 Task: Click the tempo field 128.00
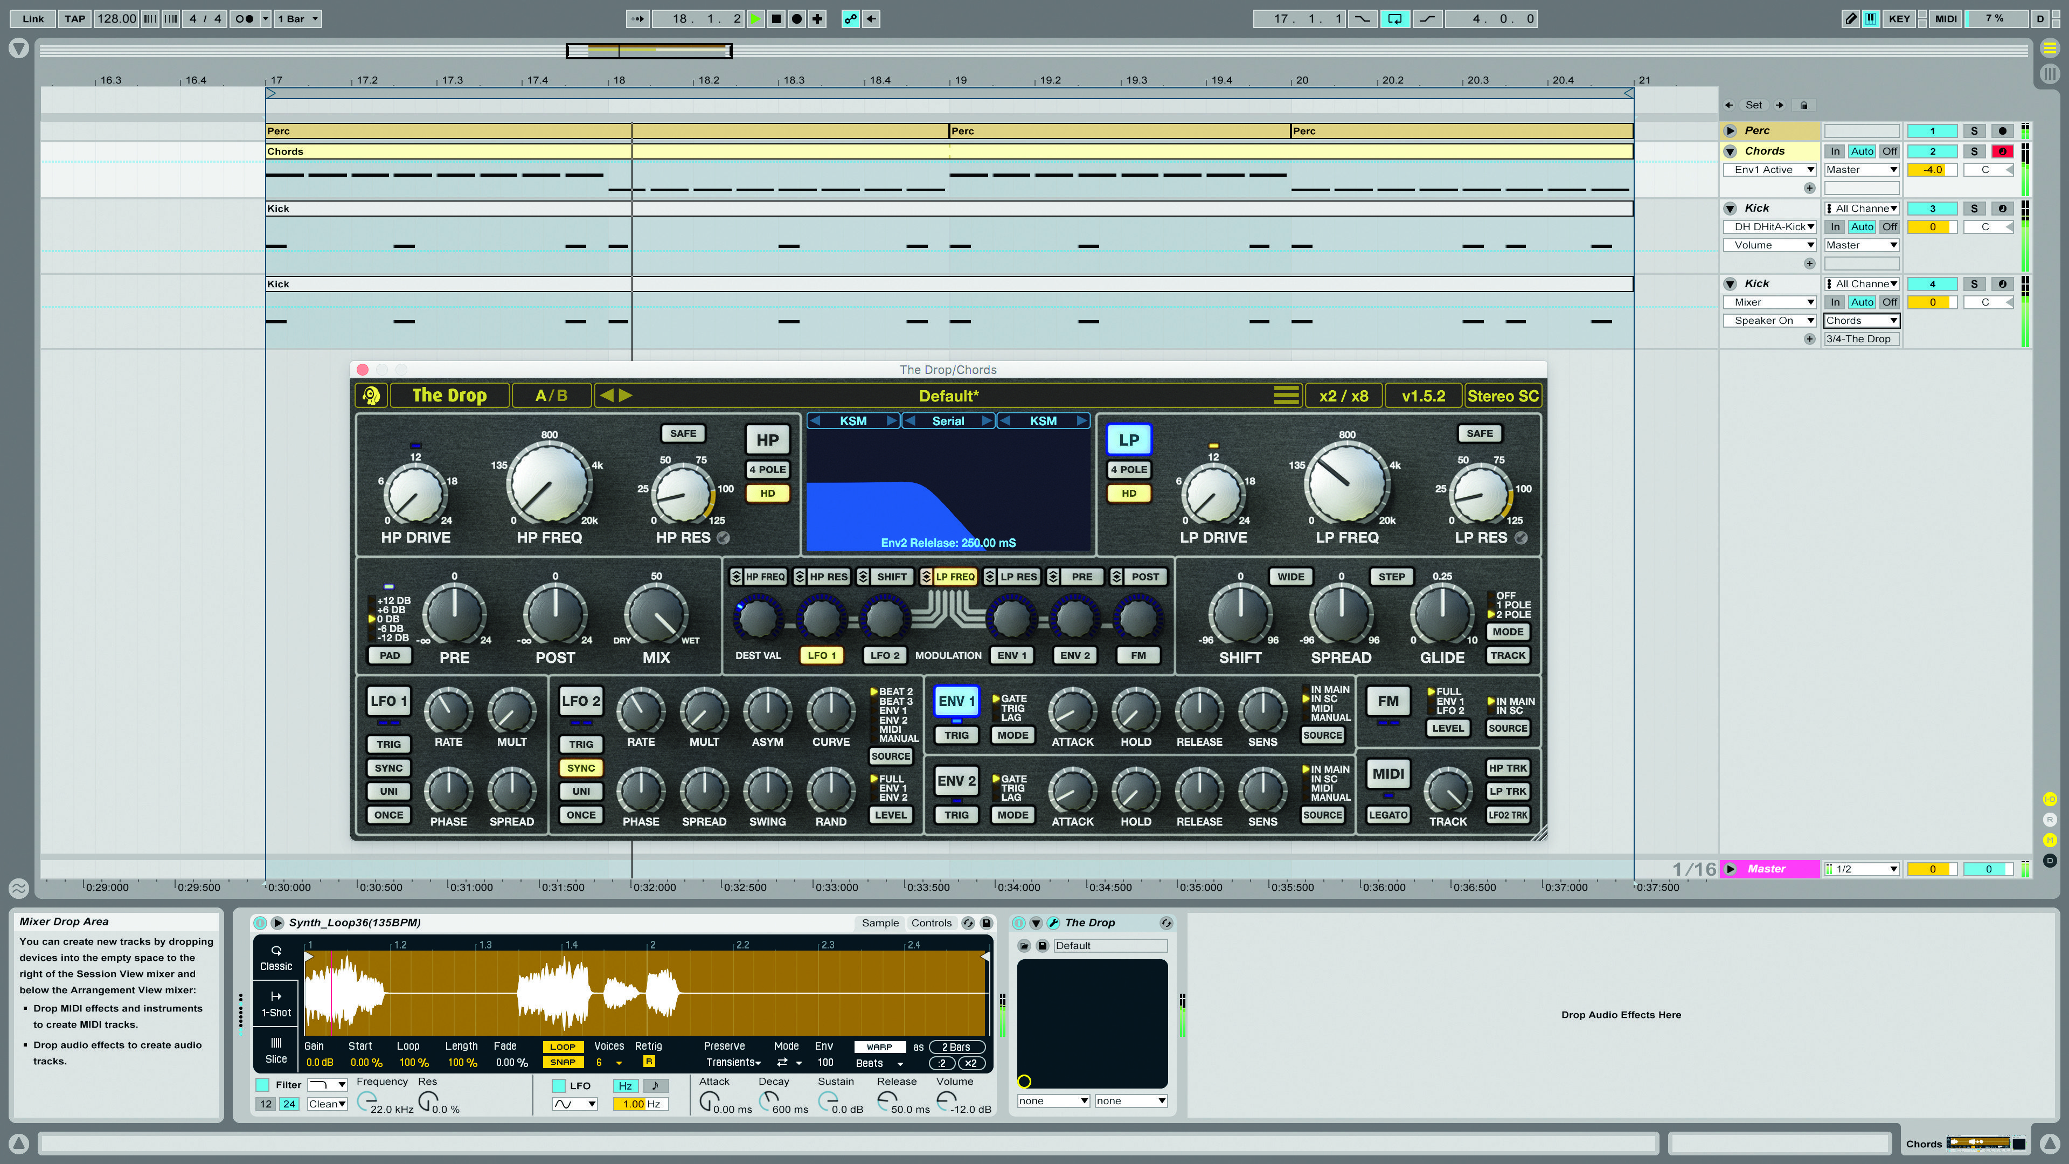pyautogui.click(x=117, y=18)
